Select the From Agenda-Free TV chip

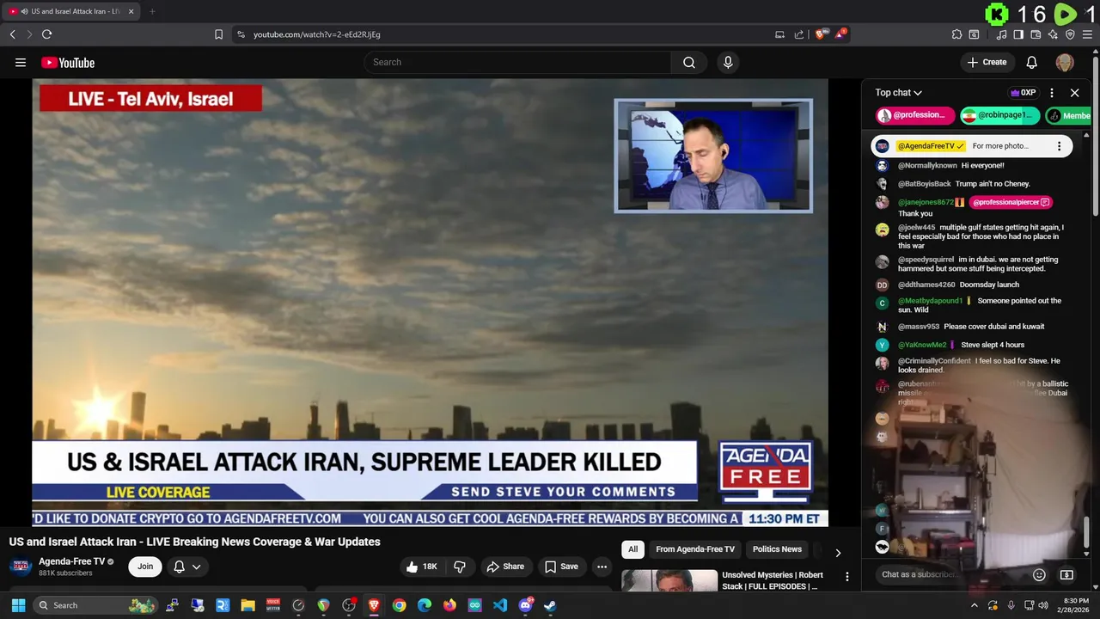pyautogui.click(x=695, y=549)
